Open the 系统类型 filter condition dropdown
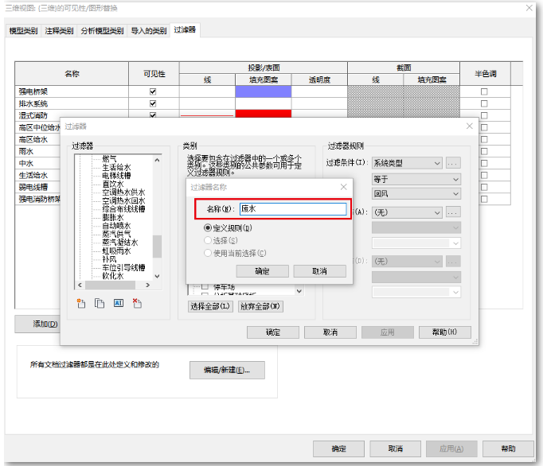 tap(407, 163)
